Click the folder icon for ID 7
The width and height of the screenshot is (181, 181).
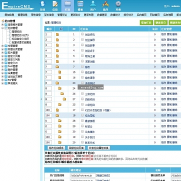click(57, 67)
